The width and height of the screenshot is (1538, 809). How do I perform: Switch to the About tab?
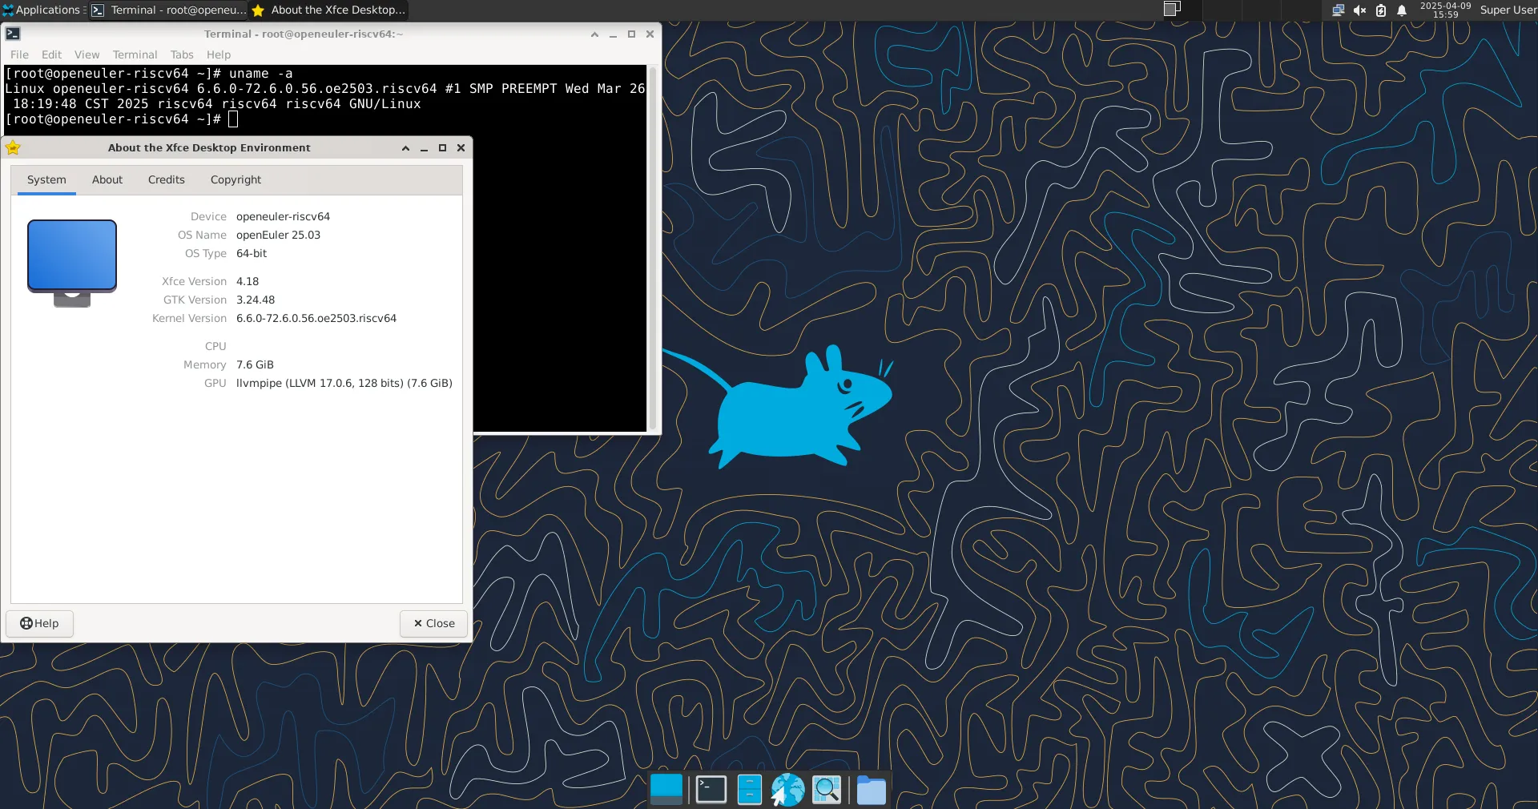[107, 180]
